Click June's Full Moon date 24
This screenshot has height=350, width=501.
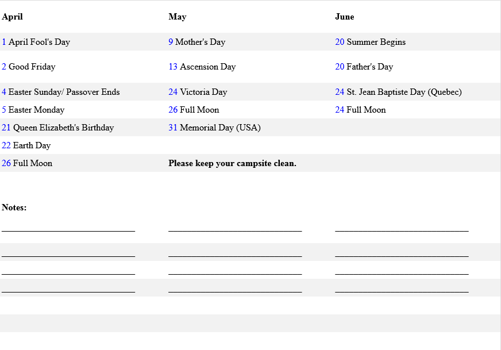pos(340,110)
